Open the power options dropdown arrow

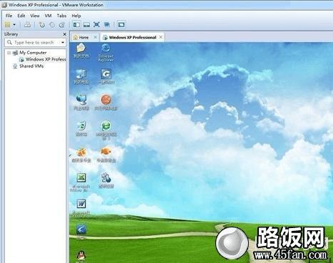pos(14,24)
